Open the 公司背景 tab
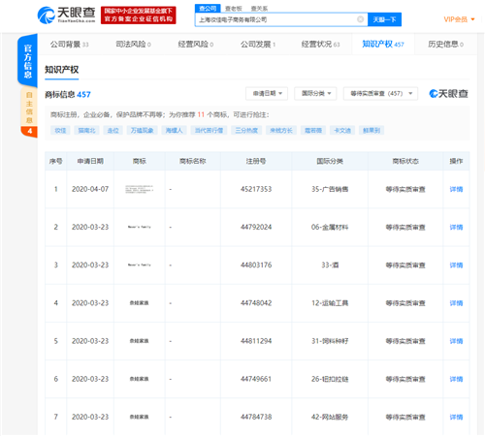 click(x=69, y=45)
